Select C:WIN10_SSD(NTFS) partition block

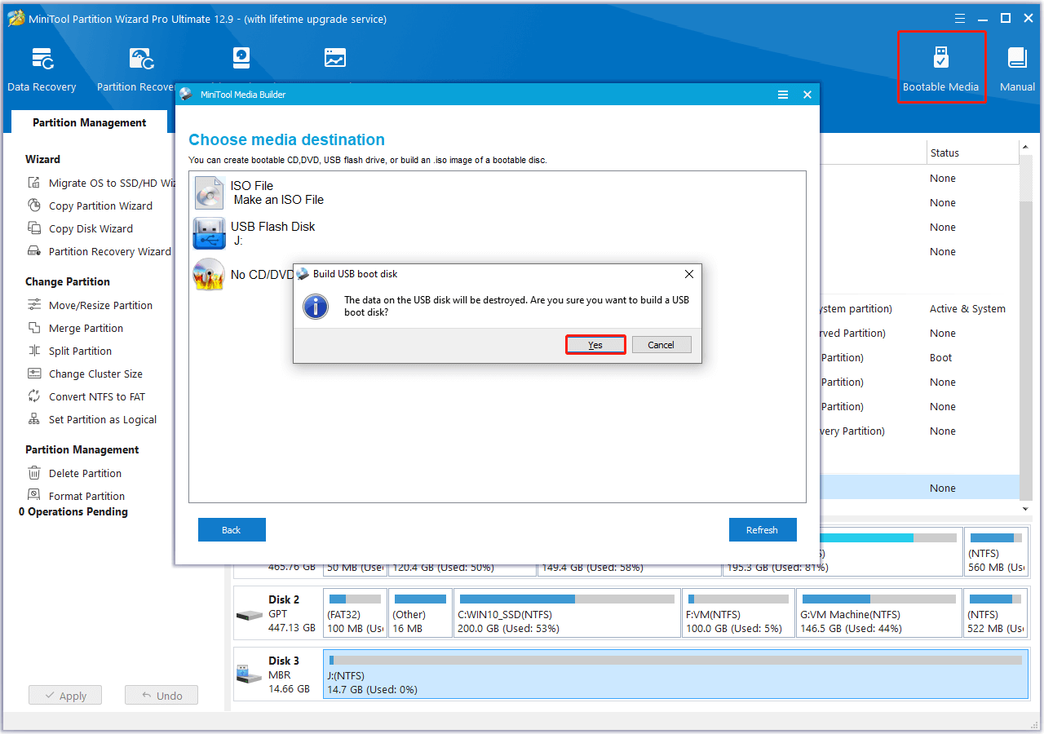[567, 613]
